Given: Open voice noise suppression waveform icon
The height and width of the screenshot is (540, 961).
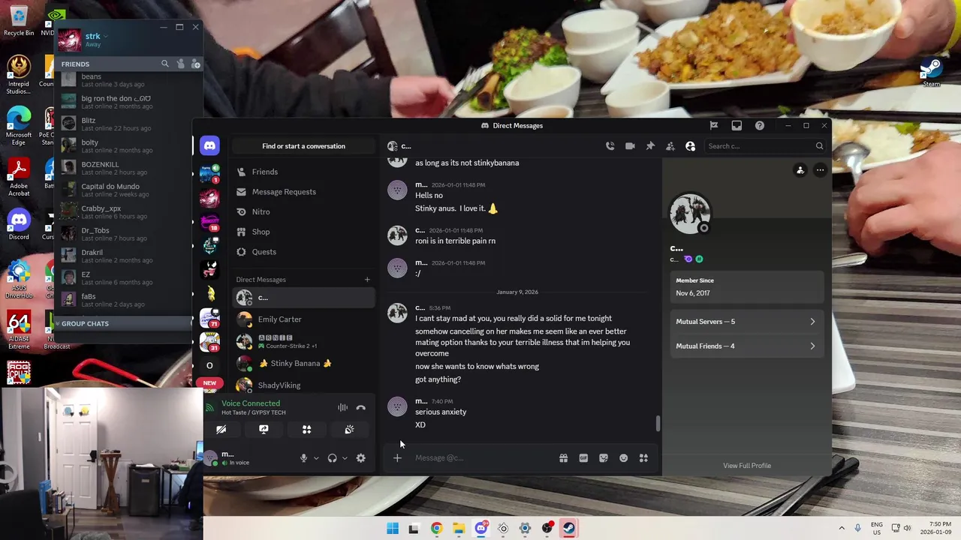Looking at the screenshot, I should 342,408.
